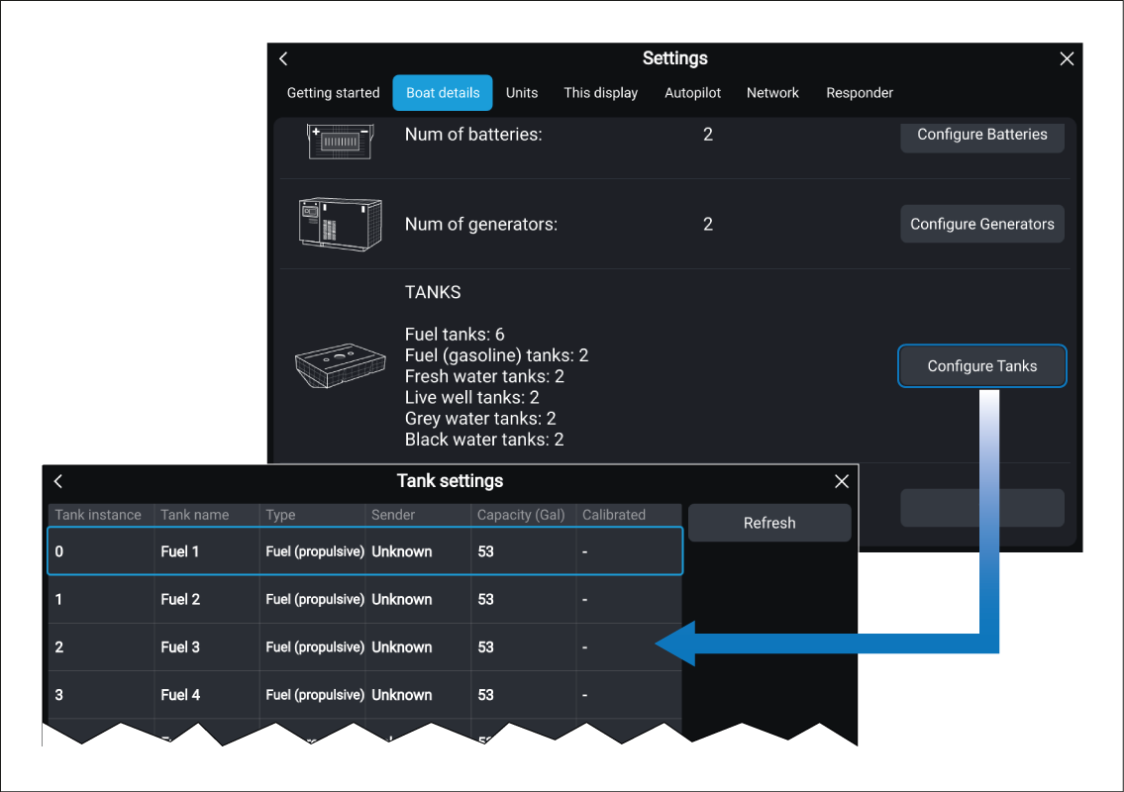
Task: Open the This display tab
Action: 600,93
